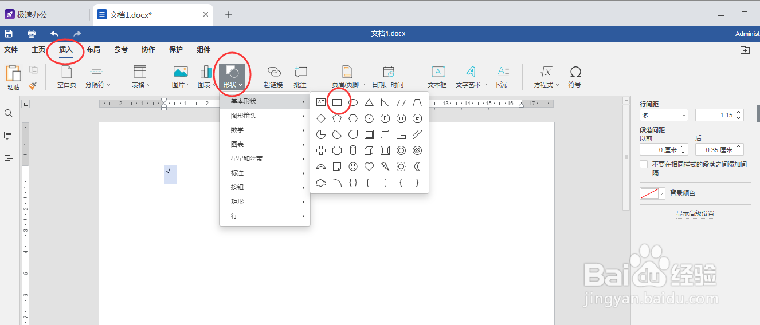Viewport: 760px width, 325px height.
Task: Insert the heart shape
Action: pyautogui.click(x=370, y=167)
